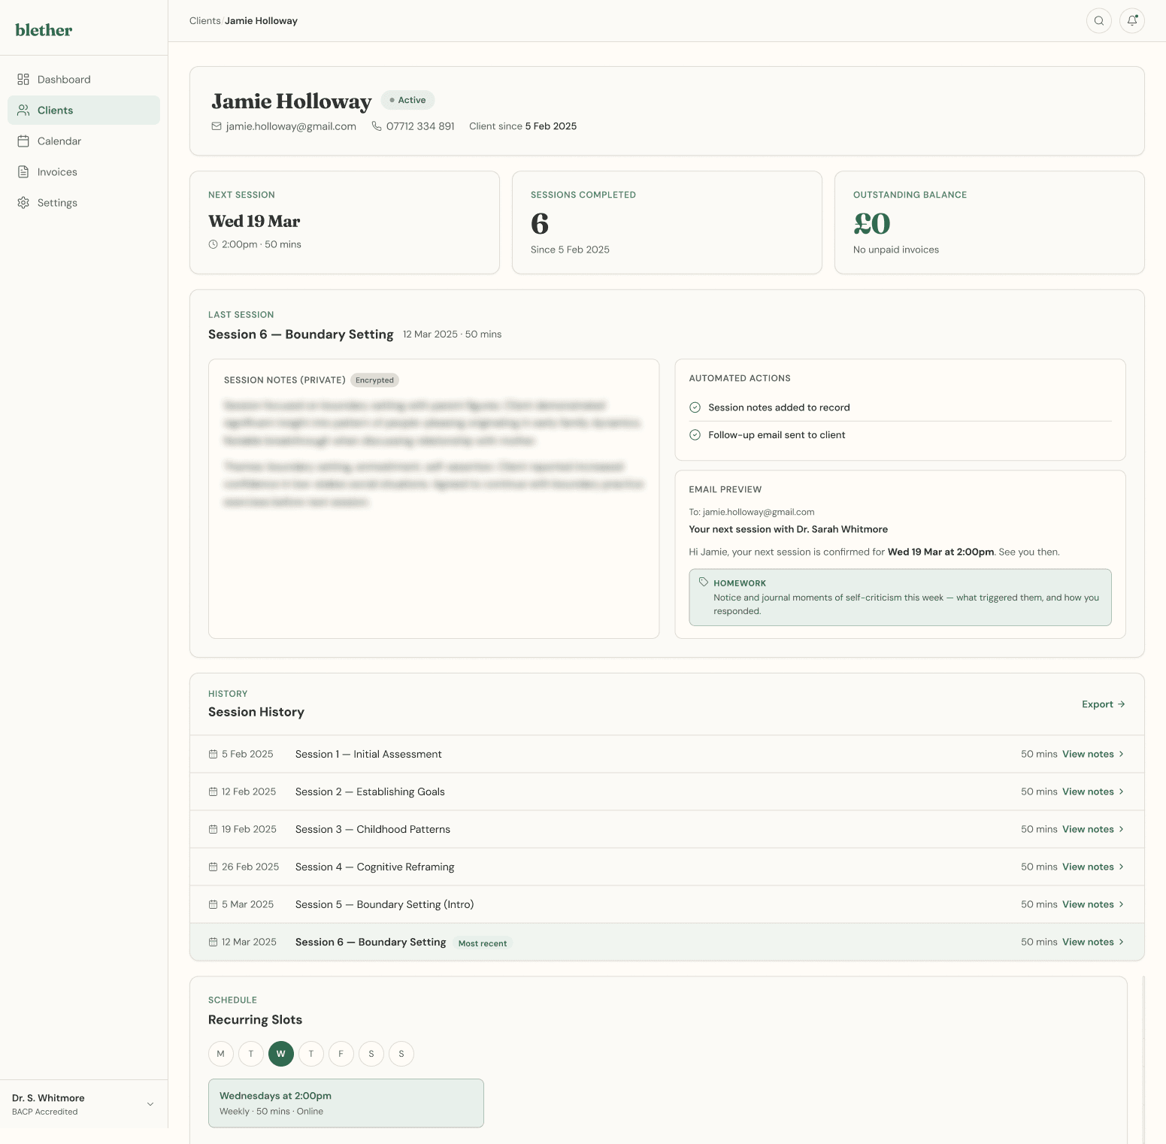Enable the Monday recurring slot

(x=220, y=1054)
